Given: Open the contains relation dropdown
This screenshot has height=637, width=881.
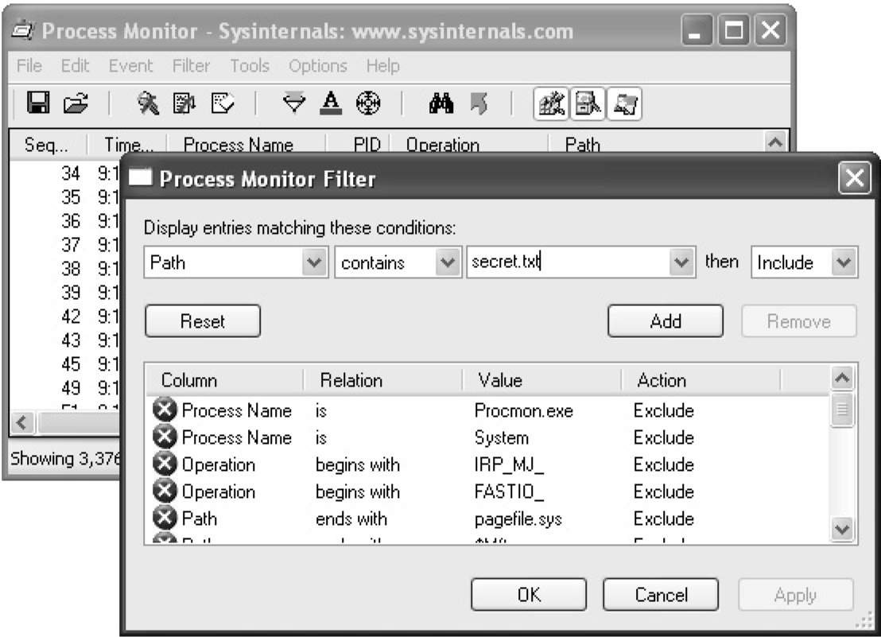Looking at the screenshot, I should pyautogui.click(x=448, y=262).
